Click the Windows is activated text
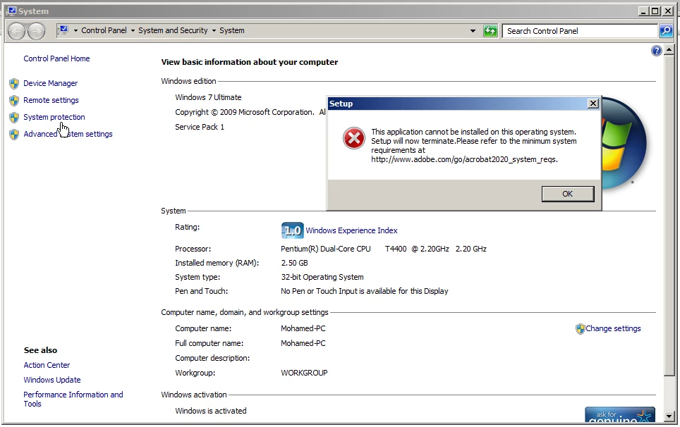 (211, 411)
